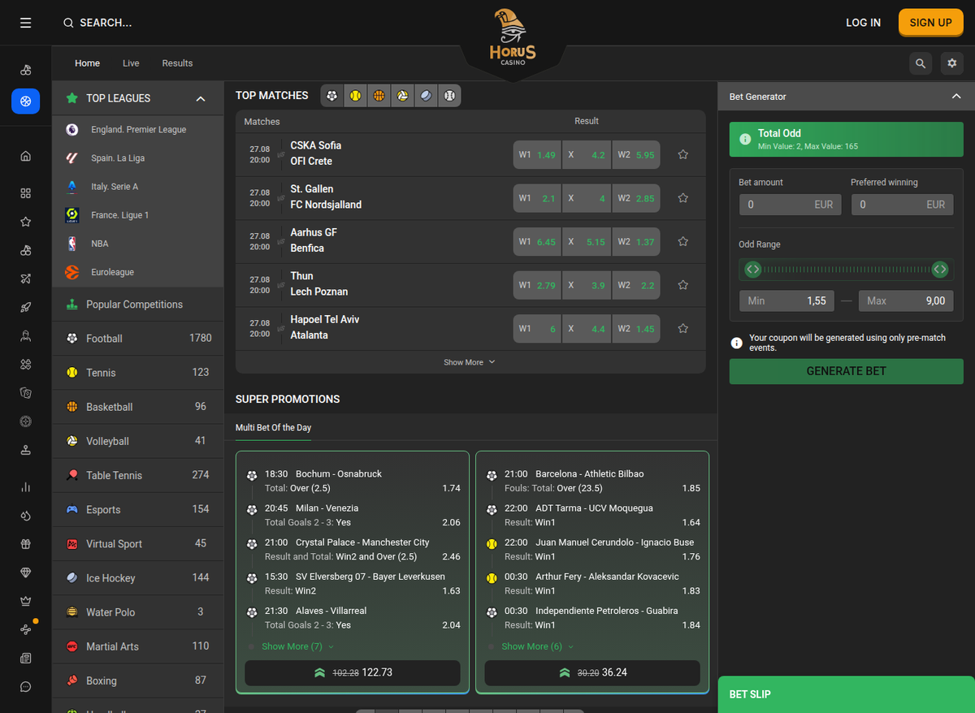Open the crown sidebar icon
The height and width of the screenshot is (713, 975).
(25, 601)
